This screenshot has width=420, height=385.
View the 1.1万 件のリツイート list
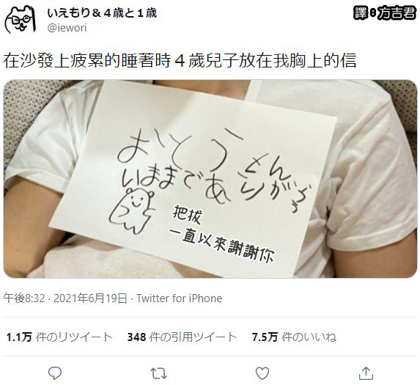[x=59, y=337]
